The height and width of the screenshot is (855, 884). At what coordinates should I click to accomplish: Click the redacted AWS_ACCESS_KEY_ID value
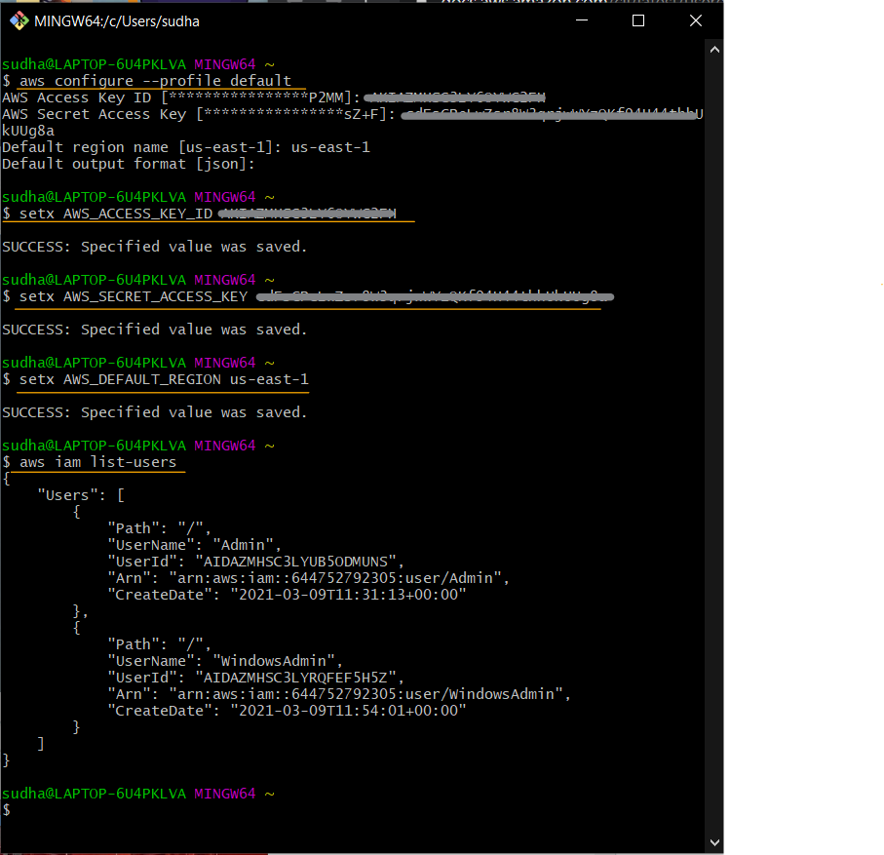point(307,213)
